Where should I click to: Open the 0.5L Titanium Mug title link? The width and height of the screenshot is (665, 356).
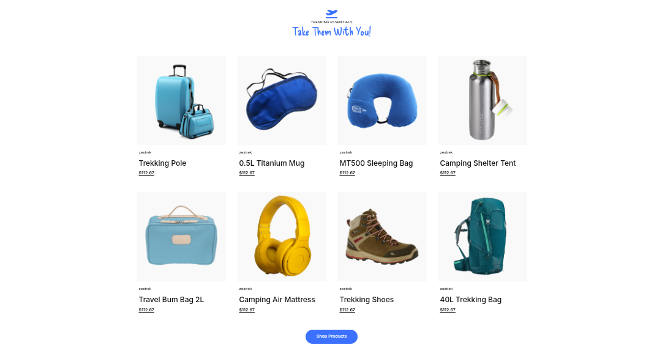click(x=272, y=163)
